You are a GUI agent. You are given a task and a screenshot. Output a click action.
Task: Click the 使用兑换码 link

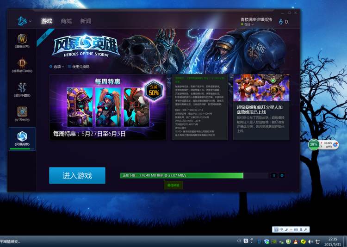click(x=79, y=67)
